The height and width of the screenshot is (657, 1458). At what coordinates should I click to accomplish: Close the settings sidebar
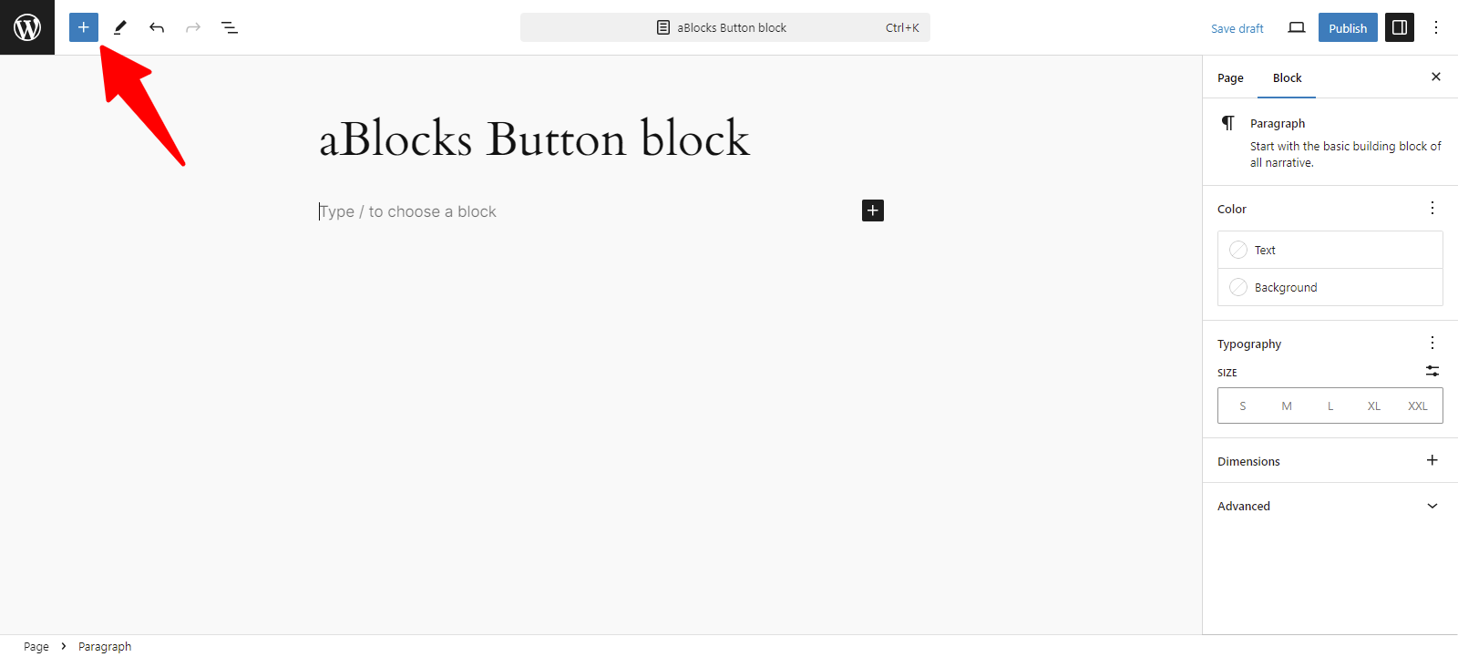[x=1436, y=77]
